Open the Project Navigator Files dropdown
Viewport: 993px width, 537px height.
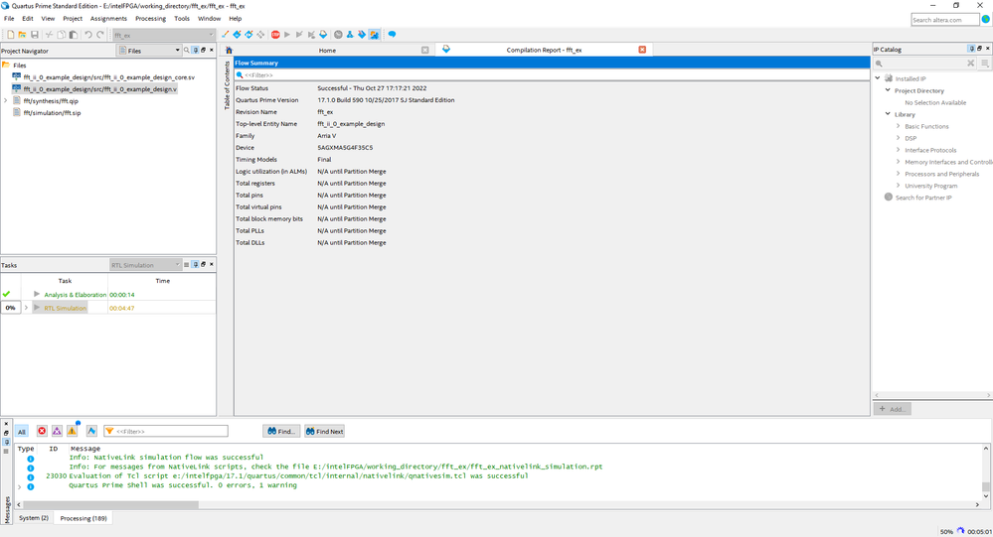point(149,50)
